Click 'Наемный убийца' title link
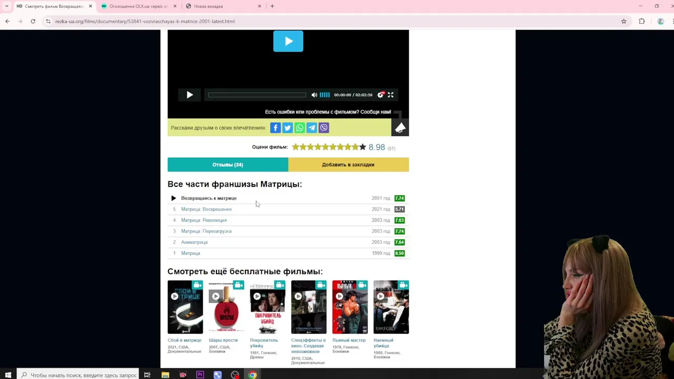Screen dimensions: 674x379 point(383,343)
